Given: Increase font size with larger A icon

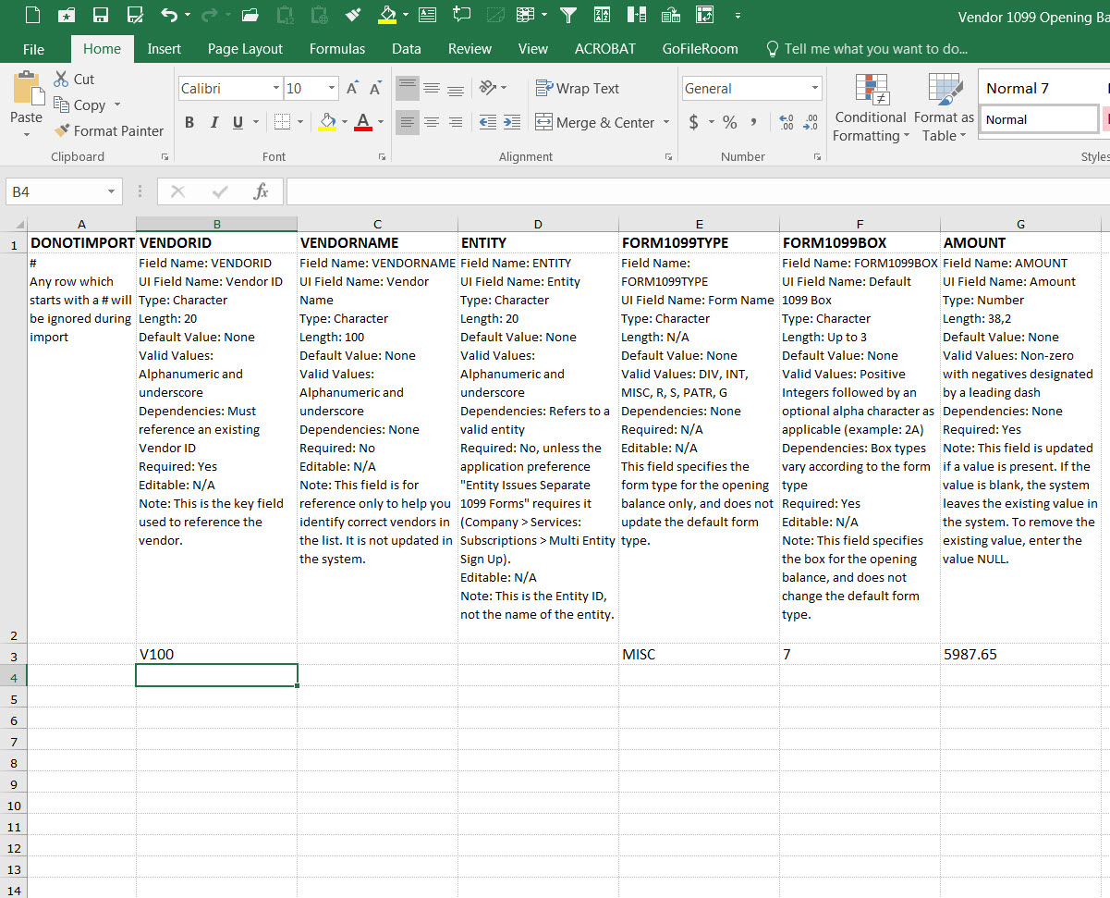Looking at the screenshot, I should (x=352, y=89).
